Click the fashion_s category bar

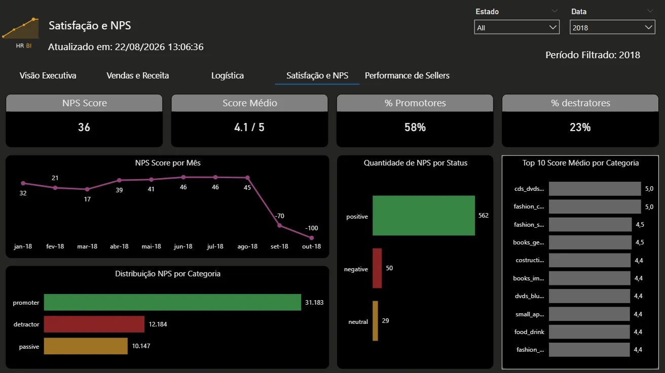coord(590,225)
